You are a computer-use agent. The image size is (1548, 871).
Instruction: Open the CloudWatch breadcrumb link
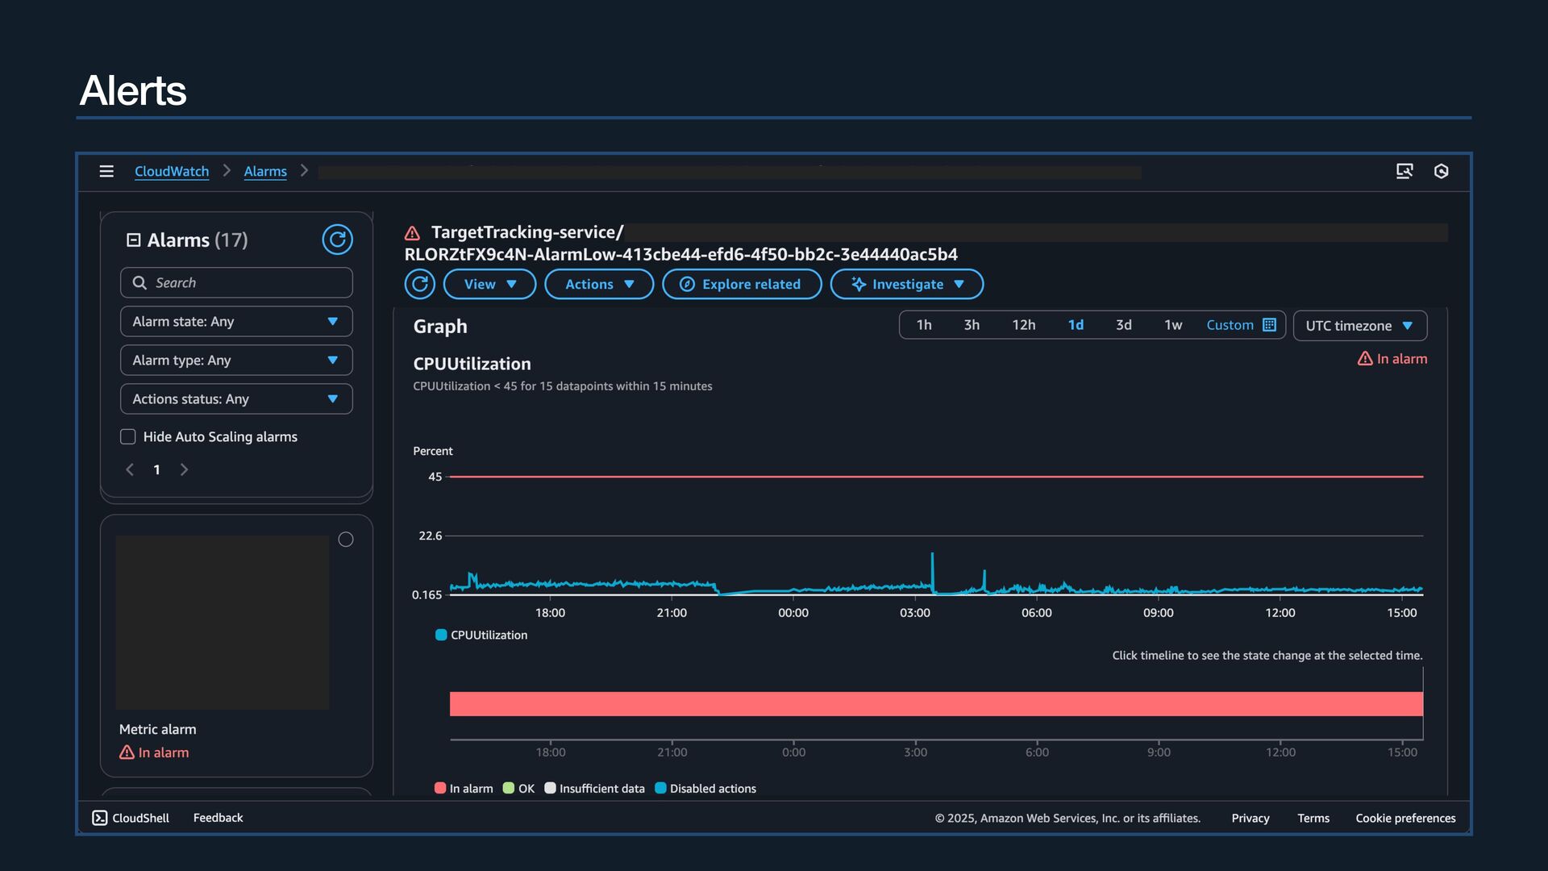pos(172,171)
